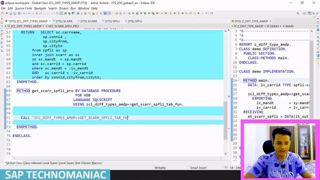The height and width of the screenshot is (180, 320).
Task: Collapse the CLASS demo IMPLEMENTATION fold marker
Action: click(x=238, y=71)
